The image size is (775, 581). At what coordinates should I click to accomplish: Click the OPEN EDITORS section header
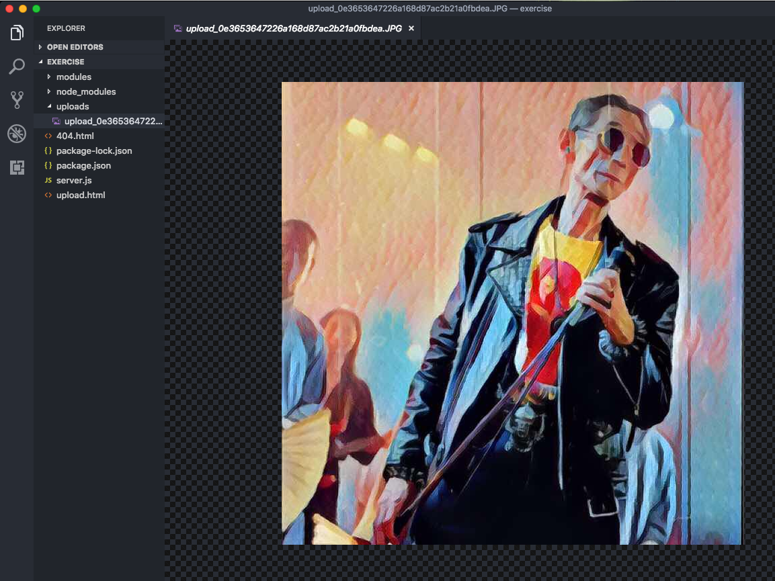point(99,47)
